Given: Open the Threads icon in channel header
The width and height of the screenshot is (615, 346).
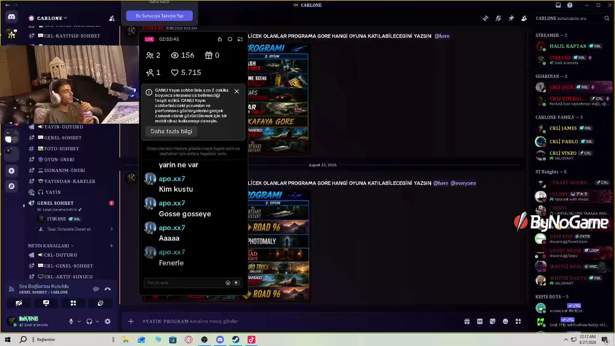Looking at the screenshot, I should [x=486, y=18].
